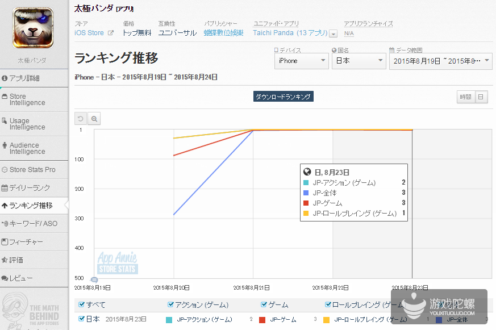Click the 蝸牛數位娛樂 publisher link
This screenshot has height=330, width=496.
pos(224,33)
